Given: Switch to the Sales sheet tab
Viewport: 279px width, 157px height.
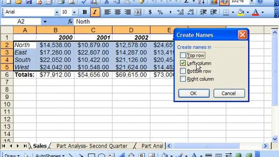Looking at the screenshot, I should [x=40, y=146].
